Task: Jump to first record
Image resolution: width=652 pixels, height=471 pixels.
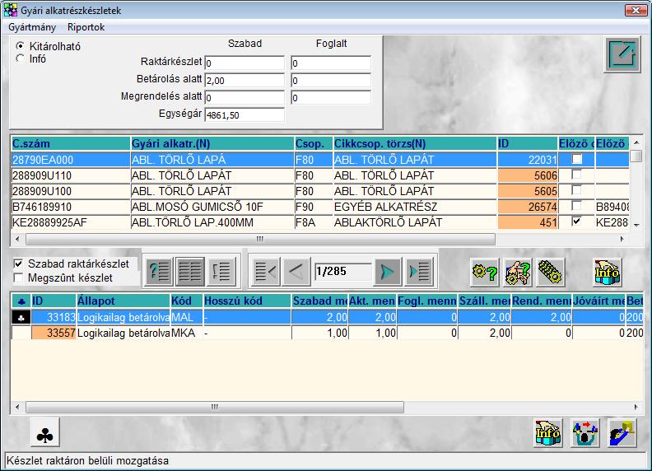Action: click(265, 272)
